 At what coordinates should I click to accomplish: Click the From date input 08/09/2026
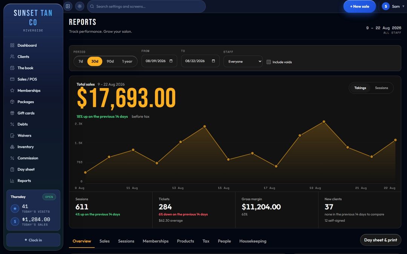(159, 61)
